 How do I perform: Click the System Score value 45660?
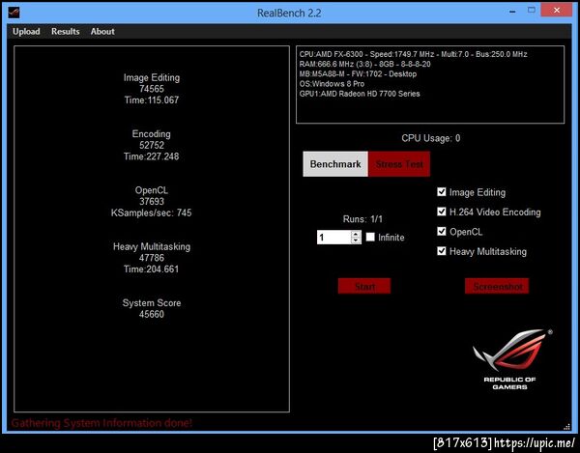point(152,314)
